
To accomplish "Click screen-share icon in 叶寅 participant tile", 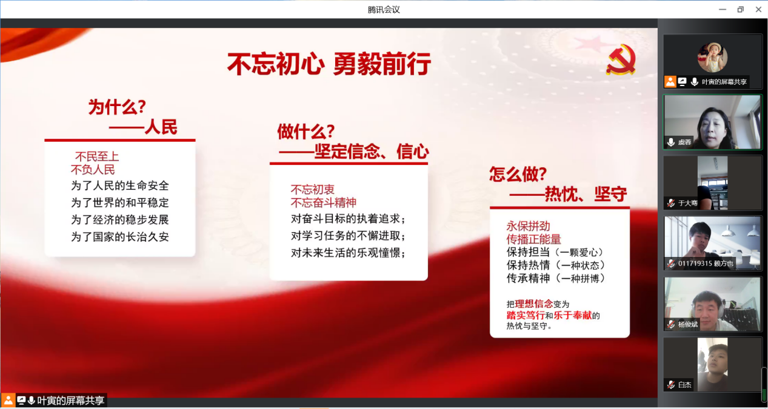I will 682,82.
